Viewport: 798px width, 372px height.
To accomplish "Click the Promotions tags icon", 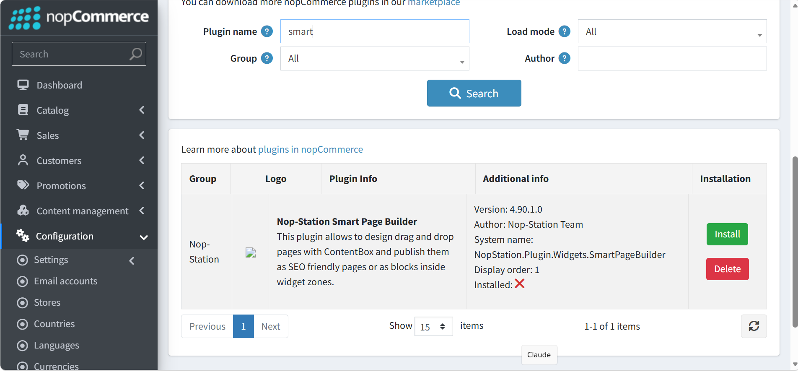I will [23, 185].
